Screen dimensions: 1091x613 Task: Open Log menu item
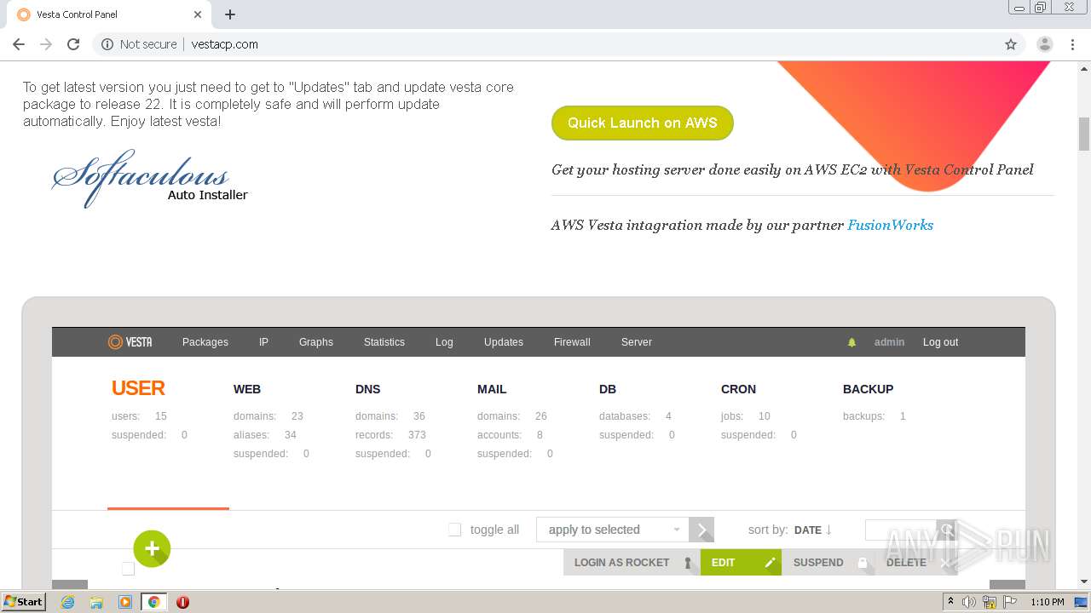444,342
